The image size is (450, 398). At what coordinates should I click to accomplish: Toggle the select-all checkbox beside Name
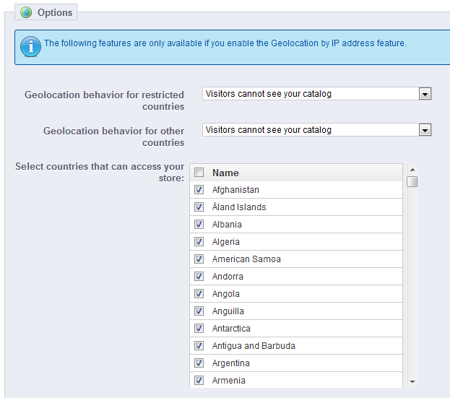[199, 173]
